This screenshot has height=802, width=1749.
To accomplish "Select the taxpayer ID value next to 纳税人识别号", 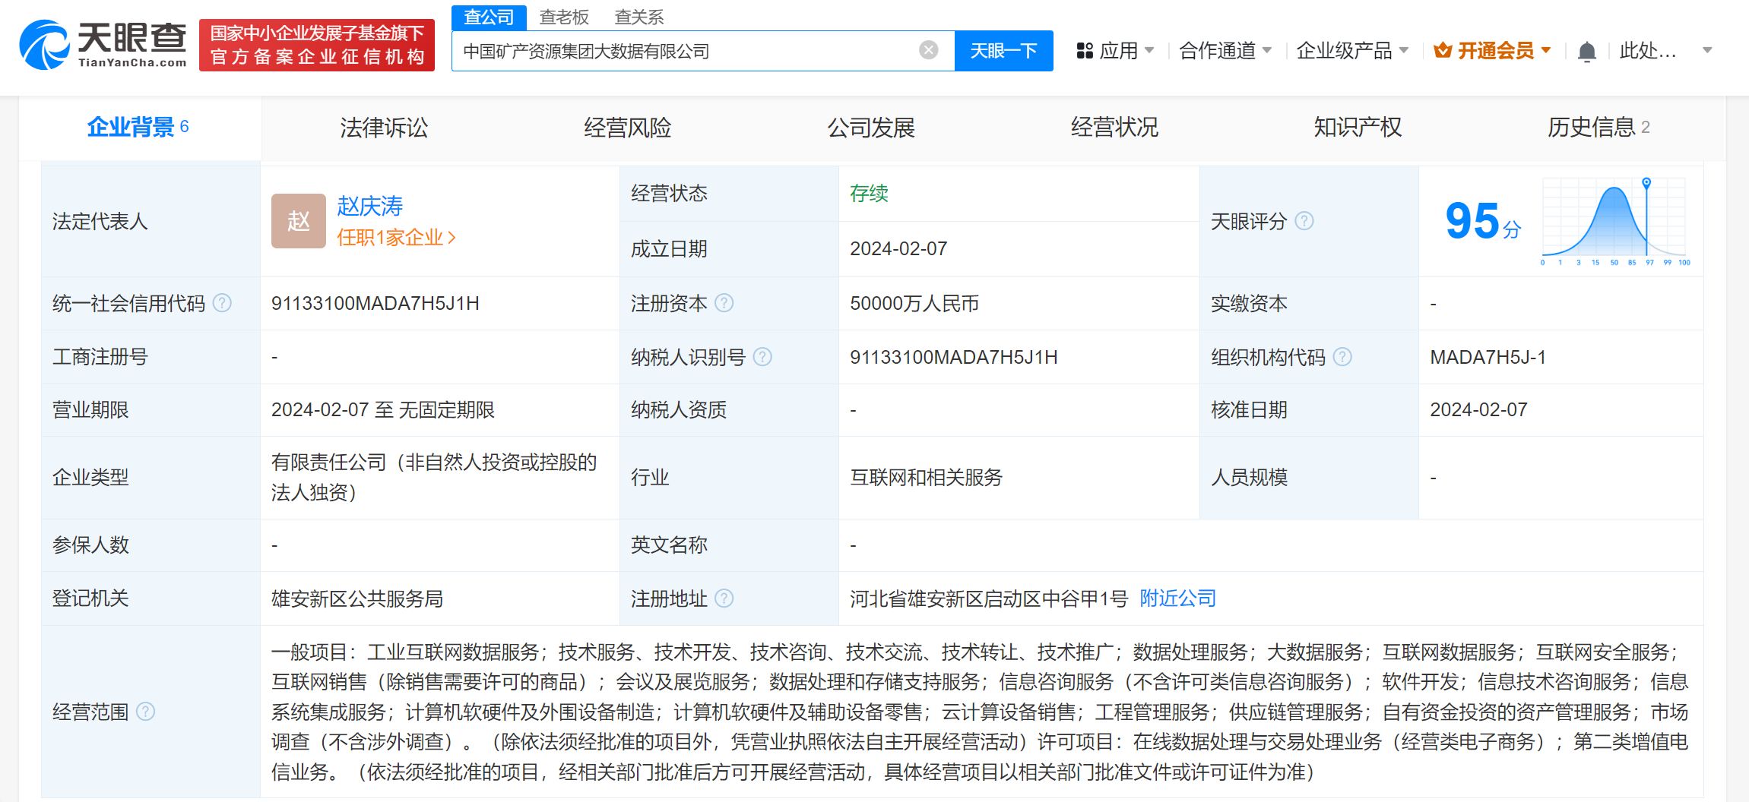I will pyautogui.click(x=954, y=357).
